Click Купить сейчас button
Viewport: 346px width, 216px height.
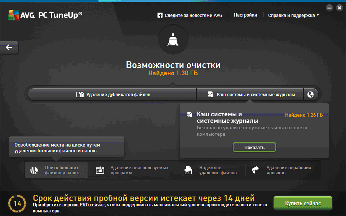[x=303, y=203]
